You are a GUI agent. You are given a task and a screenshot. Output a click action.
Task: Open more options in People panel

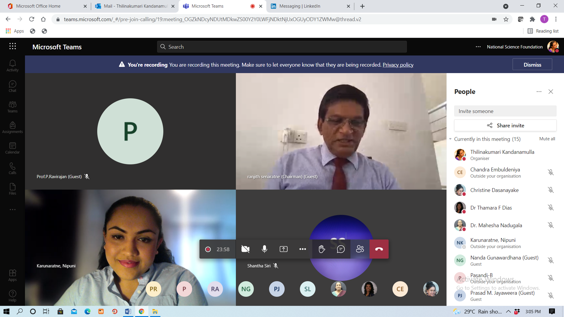point(539,92)
